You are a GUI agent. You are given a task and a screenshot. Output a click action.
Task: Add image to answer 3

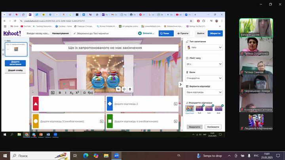[102, 121]
